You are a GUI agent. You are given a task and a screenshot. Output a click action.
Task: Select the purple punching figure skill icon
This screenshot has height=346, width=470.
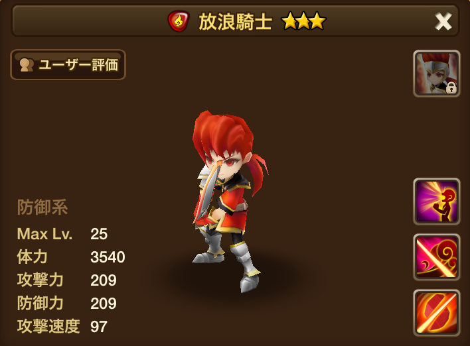(436, 202)
